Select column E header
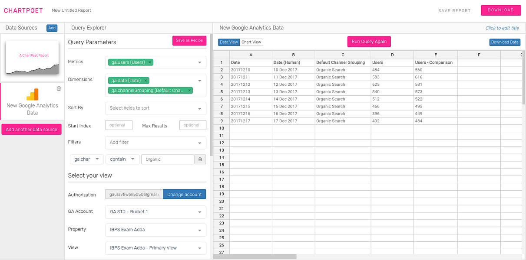 tap(436, 55)
